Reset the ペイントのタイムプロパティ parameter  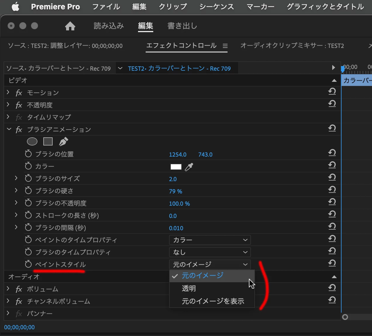click(x=332, y=239)
